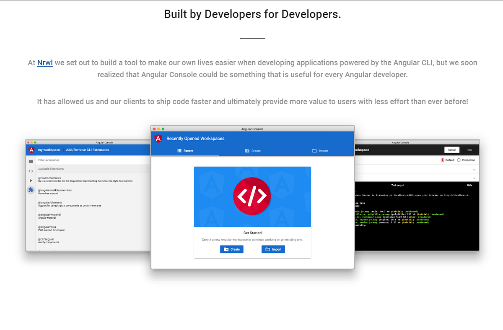Click Angular logo in my-workspace window
Image resolution: width=503 pixels, height=330 pixels.
(x=31, y=150)
